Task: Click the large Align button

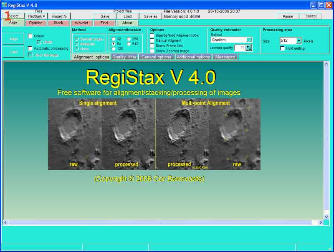Action: (x=14, y=39)
